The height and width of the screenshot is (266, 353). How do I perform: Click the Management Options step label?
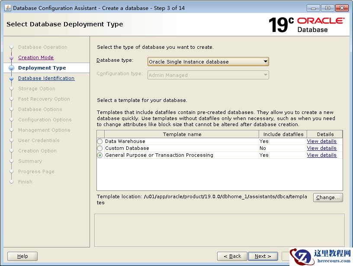(44, 130)
